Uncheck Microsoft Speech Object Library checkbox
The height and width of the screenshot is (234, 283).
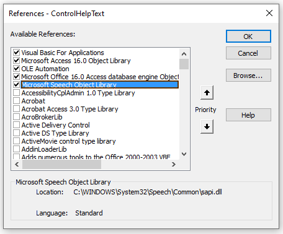[x=16, y=85]
